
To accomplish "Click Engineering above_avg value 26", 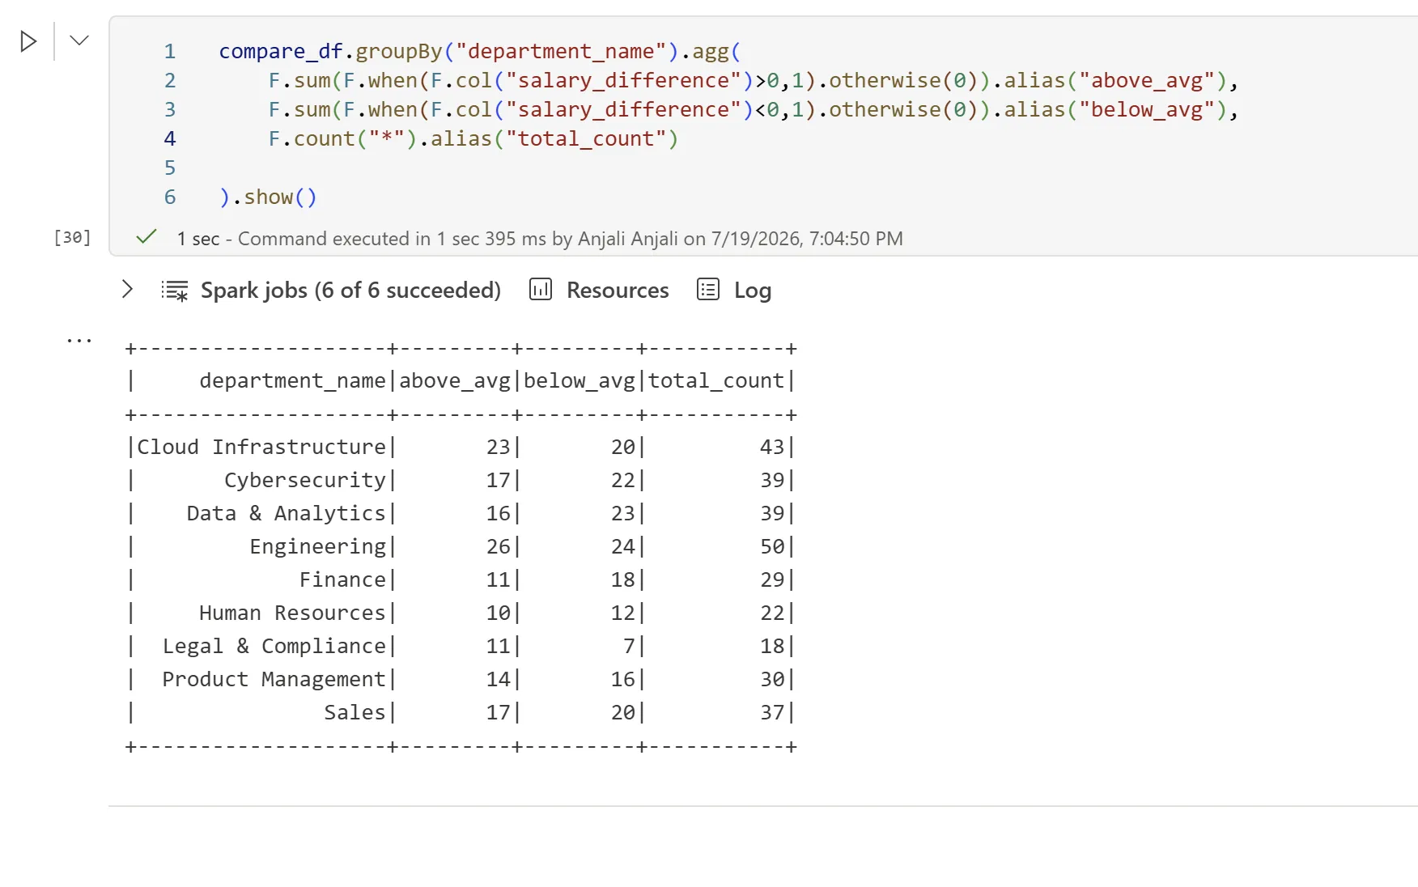I will click(499, 546).
